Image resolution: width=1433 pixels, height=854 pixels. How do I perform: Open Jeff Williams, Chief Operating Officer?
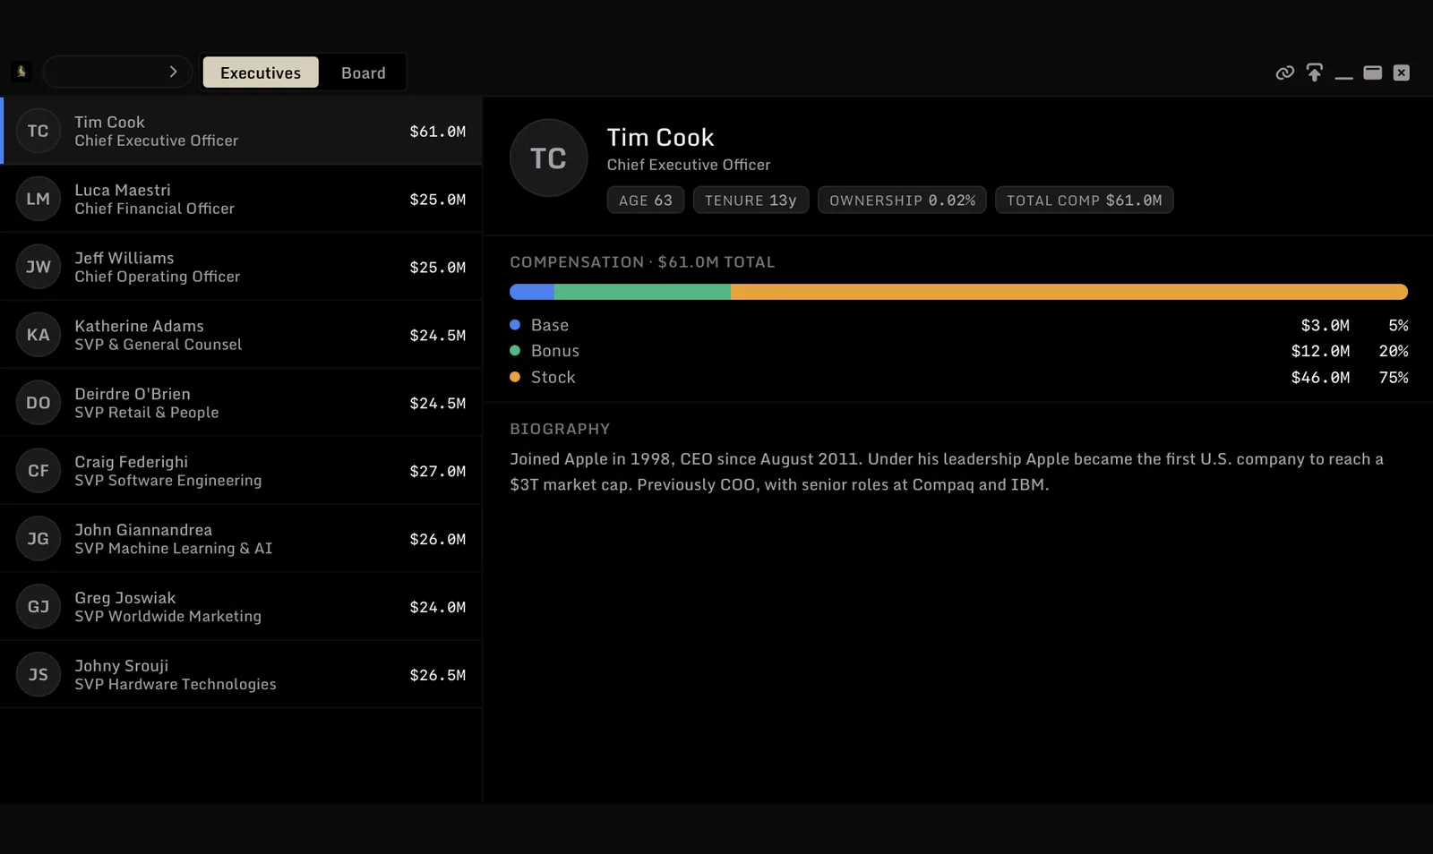(x=241, y=267)
